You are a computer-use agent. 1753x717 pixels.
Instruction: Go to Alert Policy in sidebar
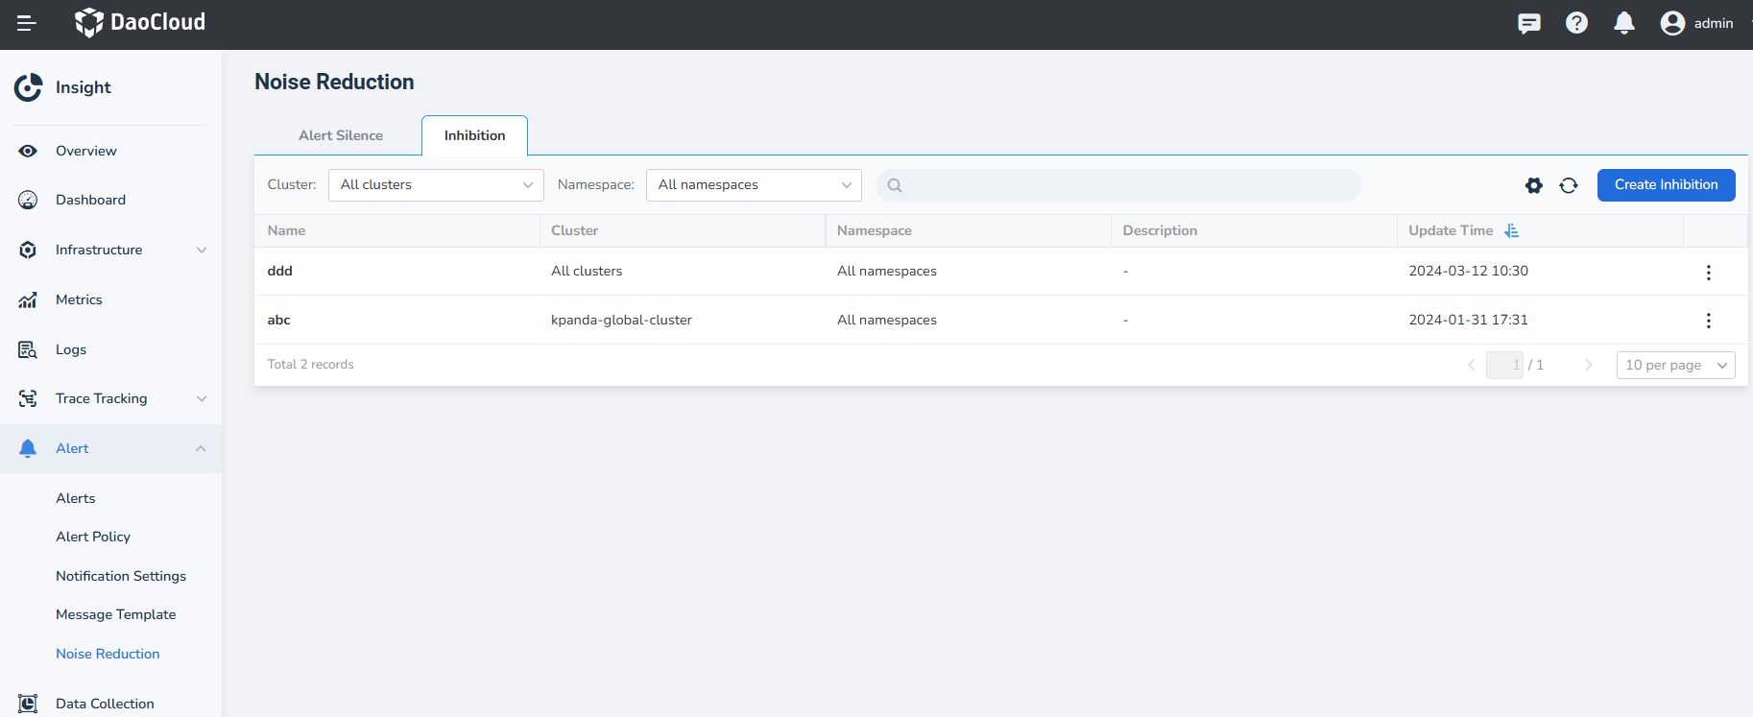tap(93, 537)
